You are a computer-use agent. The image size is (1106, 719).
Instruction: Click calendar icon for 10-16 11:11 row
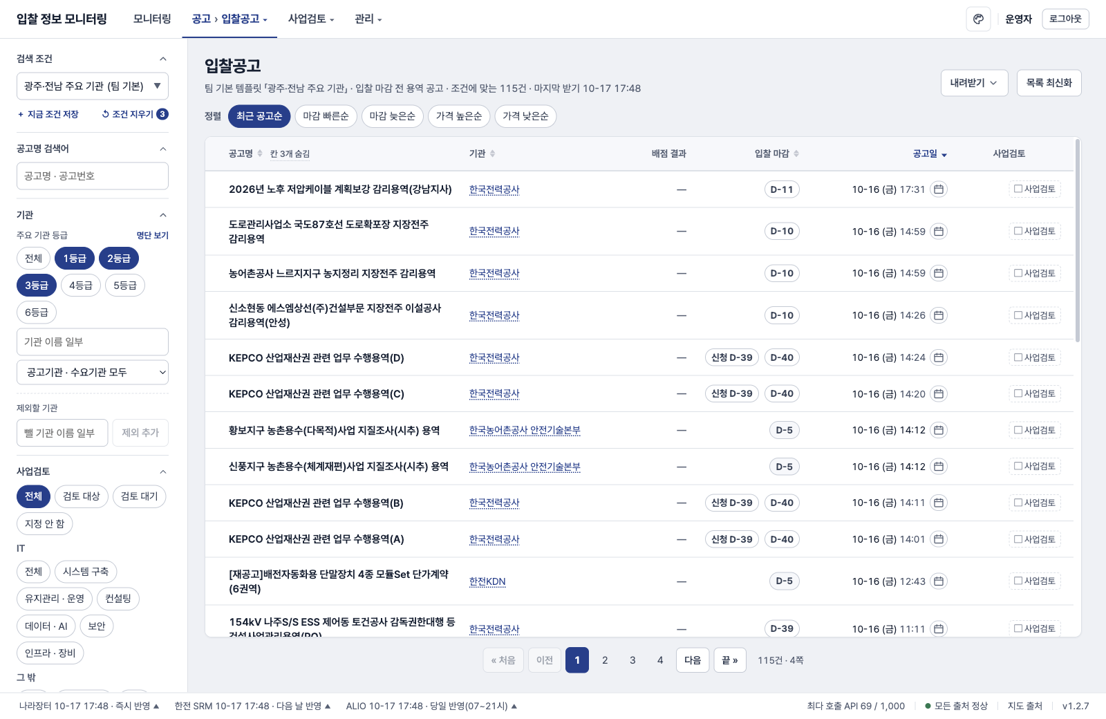(939, 628)
